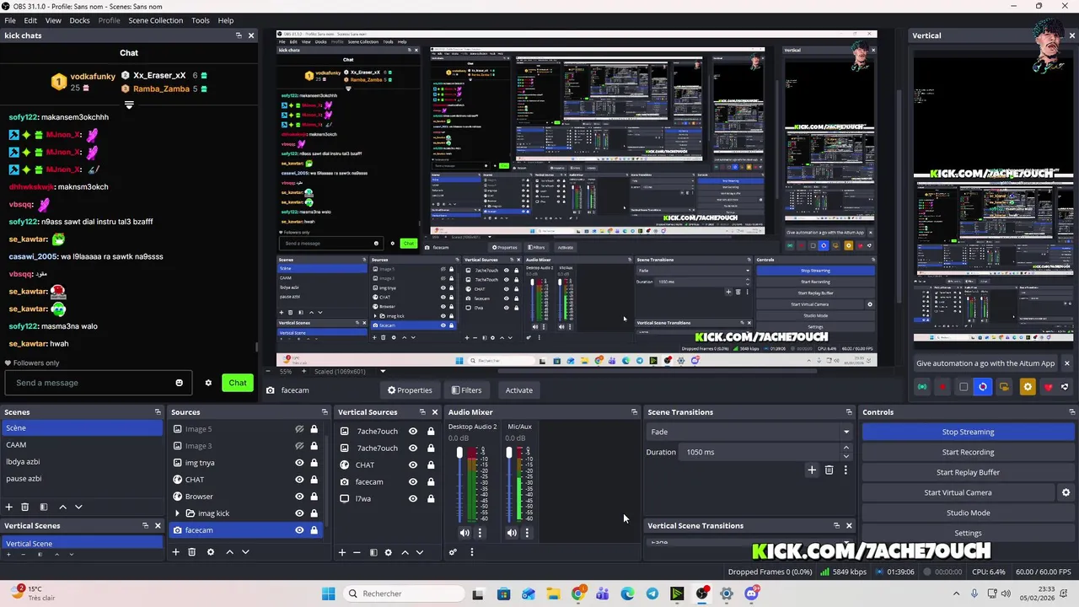Screen dimensions: 1079x607
Task: Move the scene down with the arrow icon
Action: [x=78, y=507]
